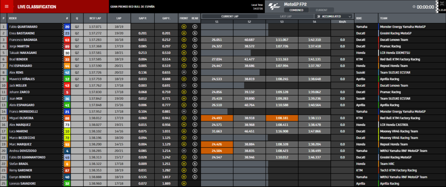The width and height of the screenshot is (446, 187).
Task: Click number badge 46-style yellow 10 for Marini
Action: point(67,131)
